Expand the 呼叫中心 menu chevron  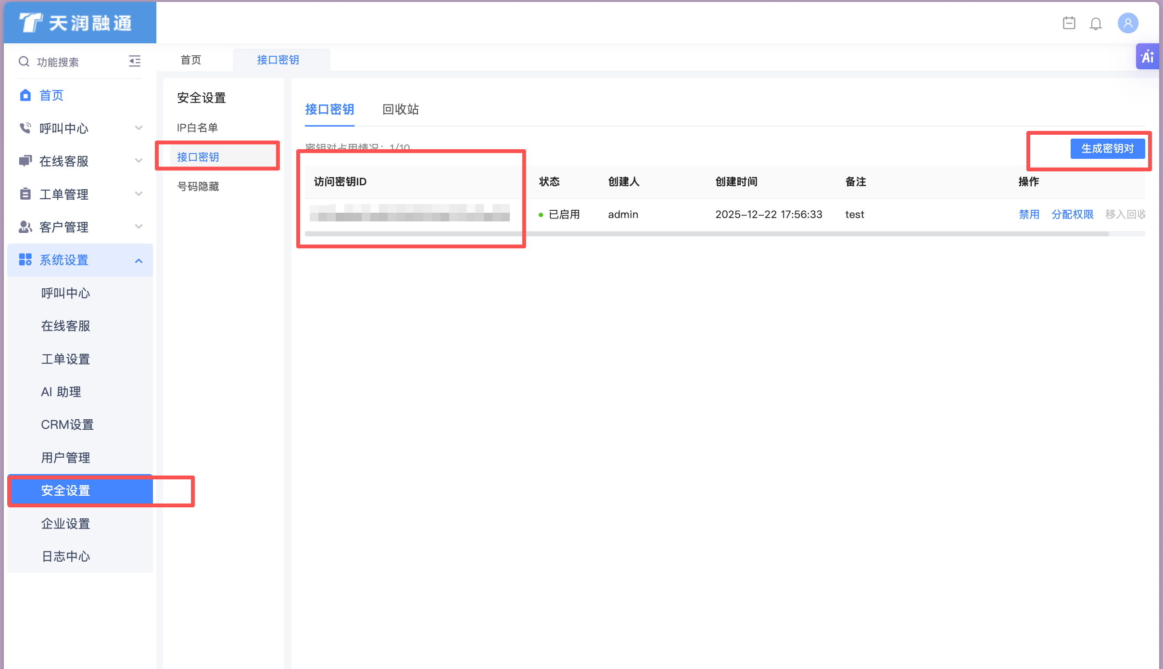tap(139, 128)
